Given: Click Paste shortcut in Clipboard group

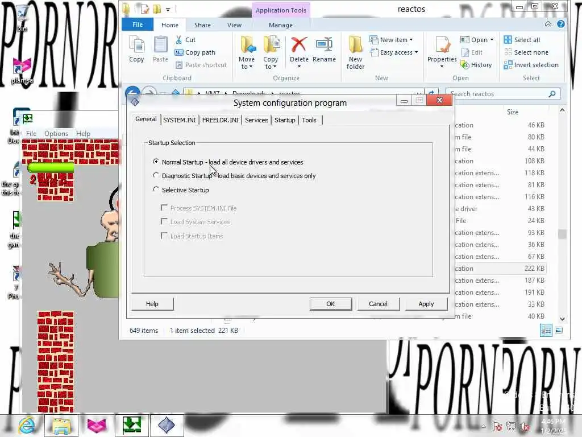Looking at the screenshot, I should (x=201, y=65).
